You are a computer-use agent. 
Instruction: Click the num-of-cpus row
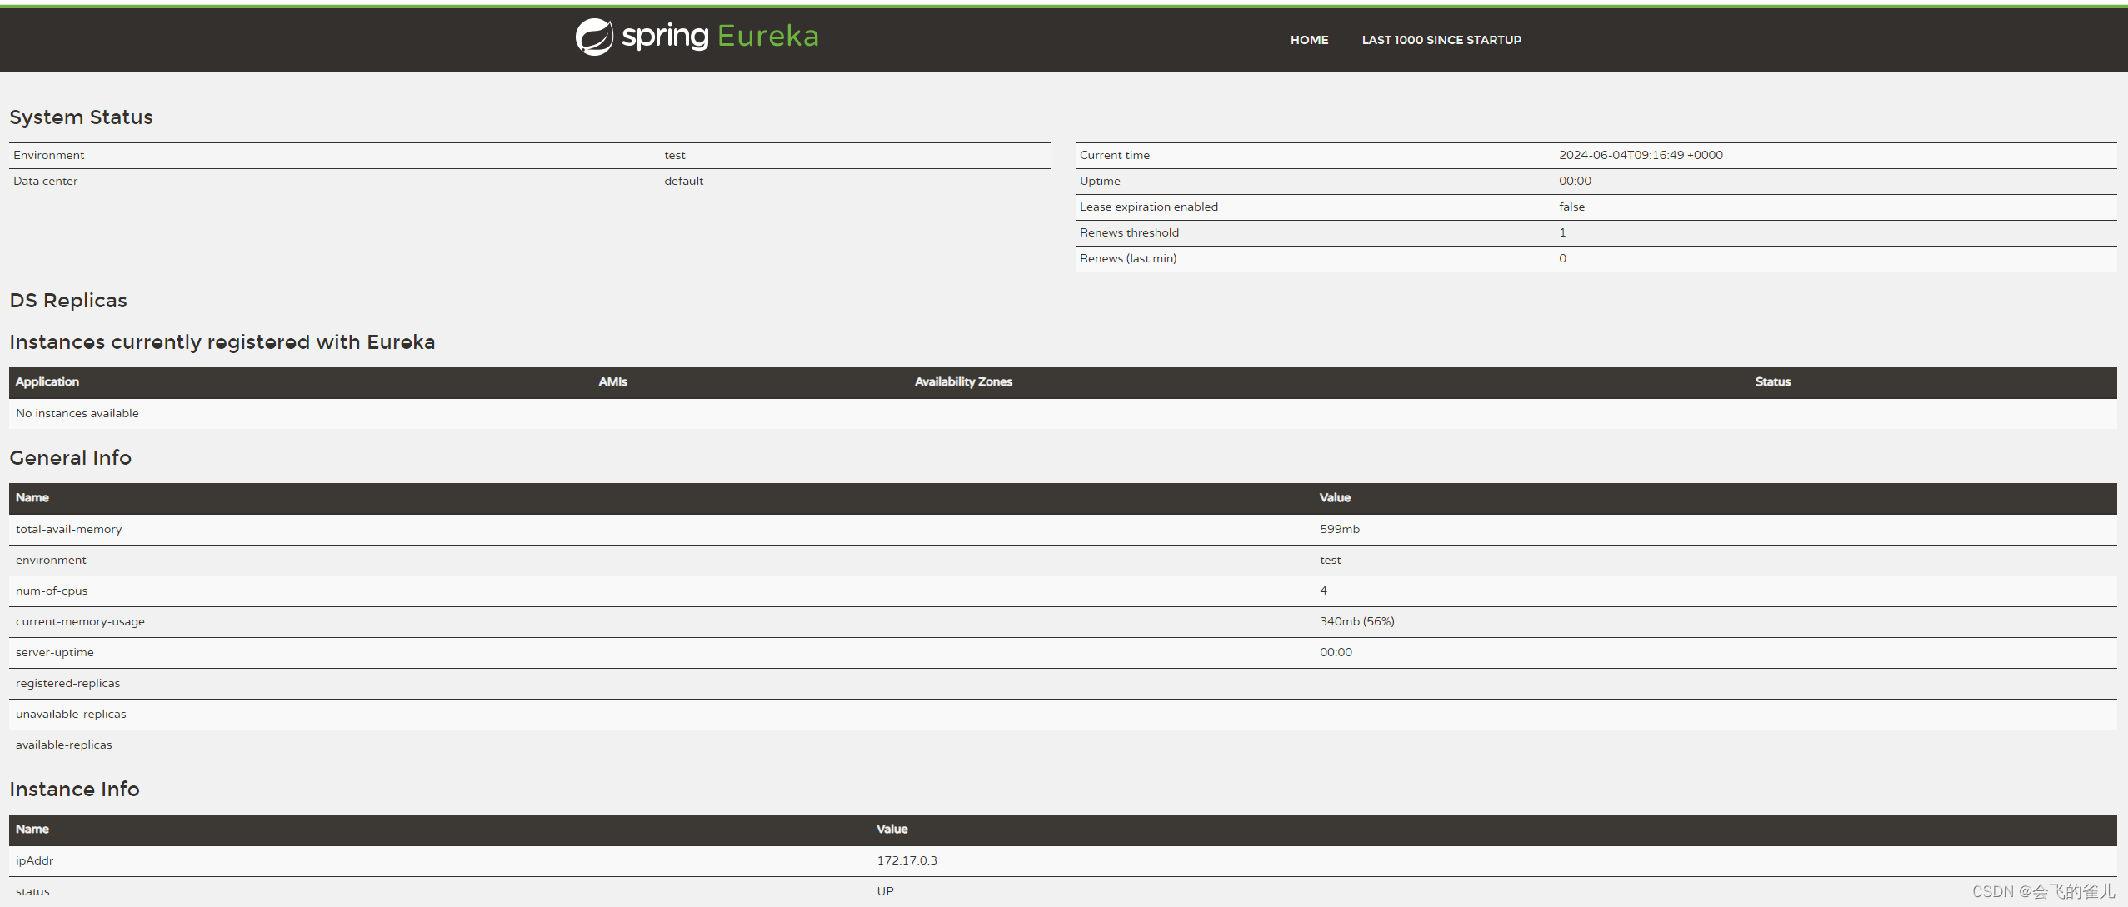coord(52,591)
